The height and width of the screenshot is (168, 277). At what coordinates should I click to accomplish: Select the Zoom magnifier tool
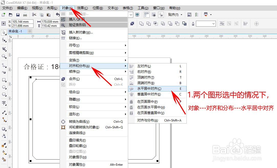coord(4,56)
